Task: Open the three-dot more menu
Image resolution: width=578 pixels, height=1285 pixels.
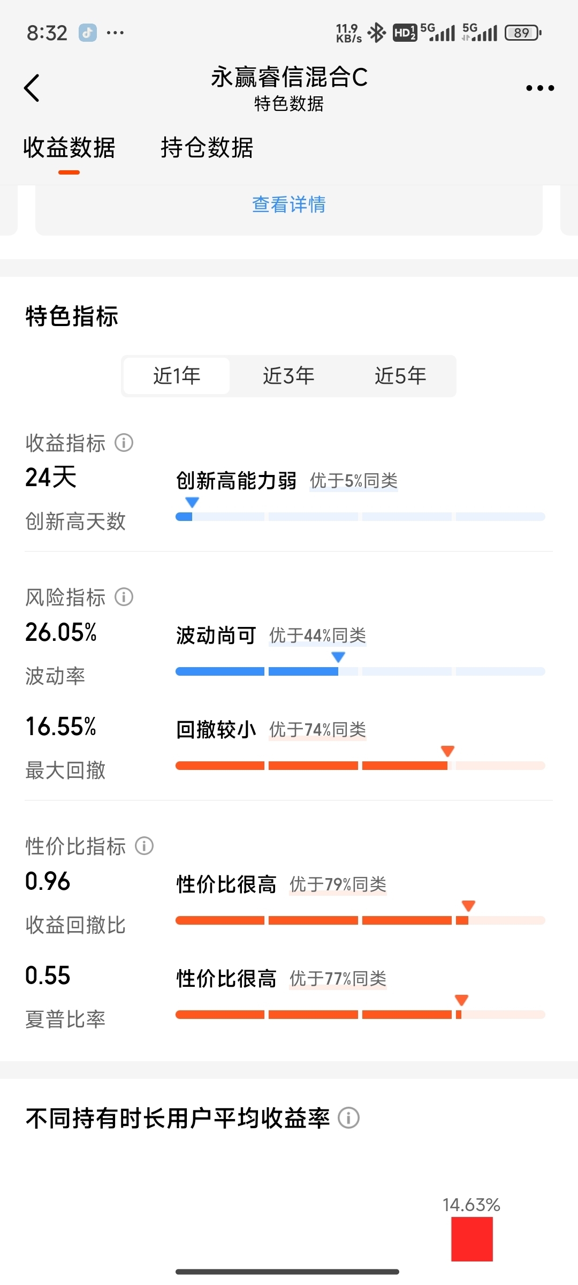Action: pyautogui.click(x=539, y=88)
